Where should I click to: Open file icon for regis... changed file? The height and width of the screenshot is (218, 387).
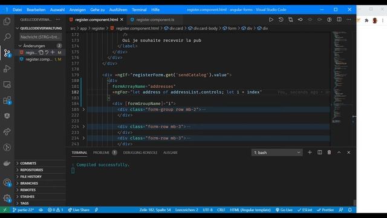(41, 53)
